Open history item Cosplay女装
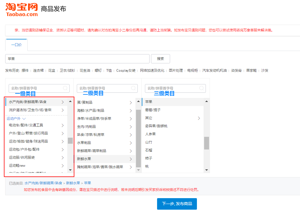This screenshot has width=300, height=216. pyautogui.click(x=126, y=71)
